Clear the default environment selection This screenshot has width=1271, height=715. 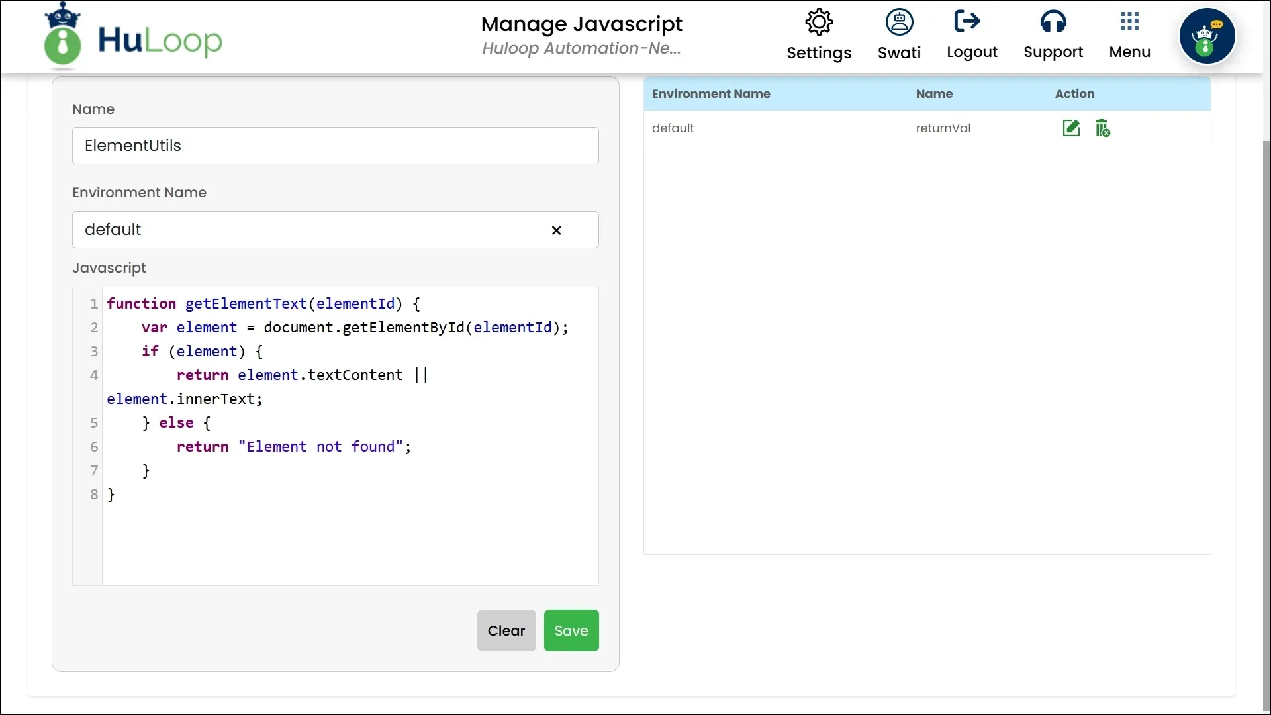pyautogui.click(x=556, y=230)
